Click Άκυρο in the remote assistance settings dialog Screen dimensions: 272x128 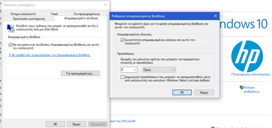pyautogui.click(x=204, y=93)
